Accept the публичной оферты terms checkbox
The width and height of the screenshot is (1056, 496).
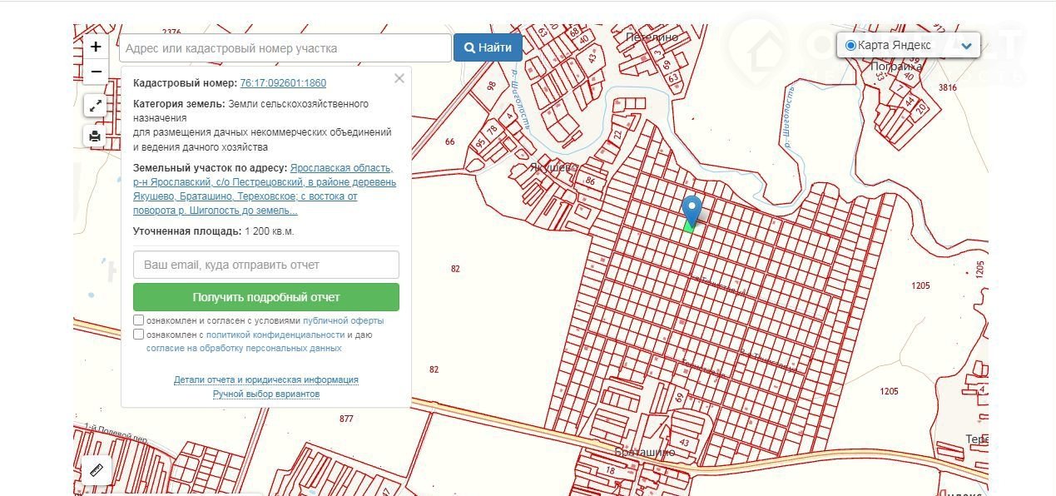[138, 320]
